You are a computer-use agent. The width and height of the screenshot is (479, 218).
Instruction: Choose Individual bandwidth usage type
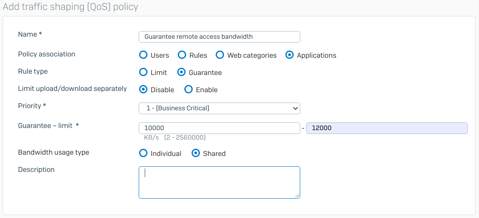point(143,153)
